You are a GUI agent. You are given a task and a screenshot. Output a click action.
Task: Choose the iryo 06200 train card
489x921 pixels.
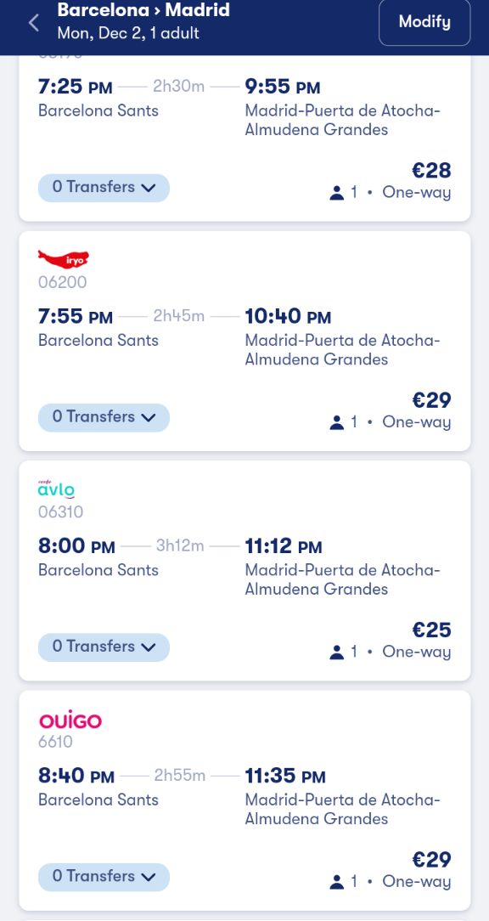point(244,341)
